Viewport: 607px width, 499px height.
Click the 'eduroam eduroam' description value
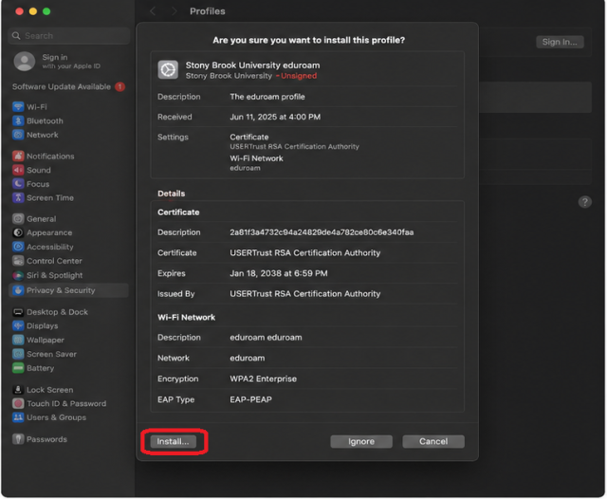[x=266, y=337]
